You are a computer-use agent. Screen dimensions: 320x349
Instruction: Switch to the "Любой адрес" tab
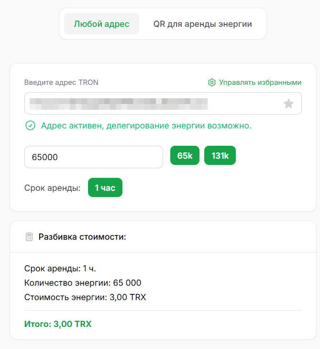click(101, 24)
